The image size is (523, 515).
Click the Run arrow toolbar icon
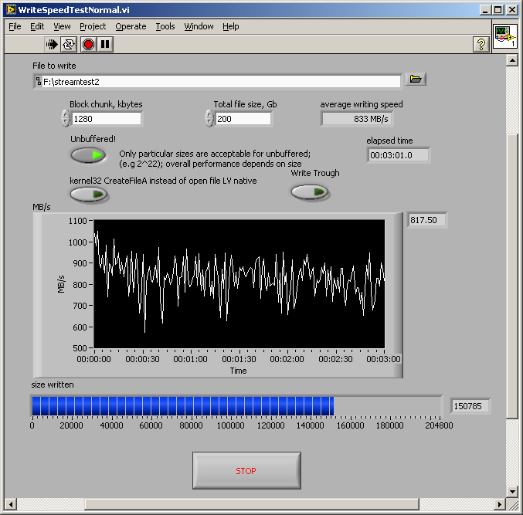pyautogui.click(x=52, y=44)
